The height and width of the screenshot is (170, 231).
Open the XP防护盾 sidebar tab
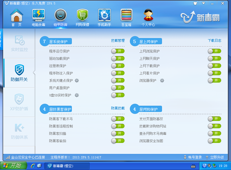19,102
